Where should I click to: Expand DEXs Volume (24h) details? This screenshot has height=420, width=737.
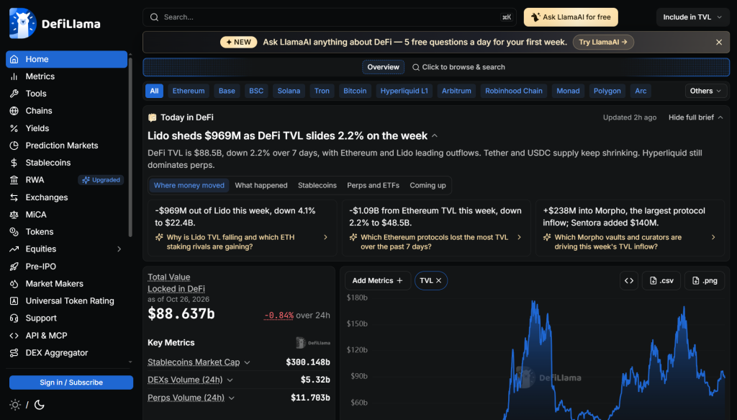pyautogui.click(x=230, y=380)
